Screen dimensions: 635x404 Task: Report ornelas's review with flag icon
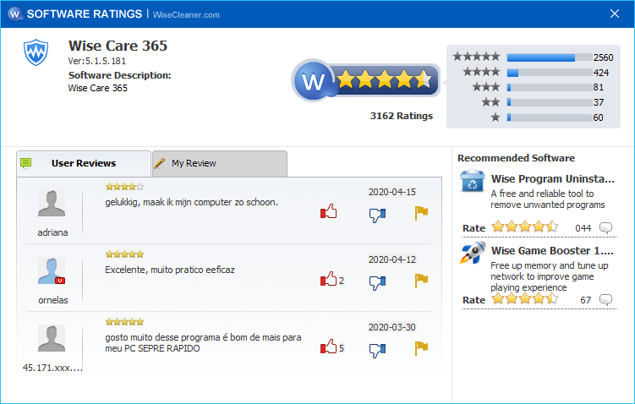[x=421, y=281]
